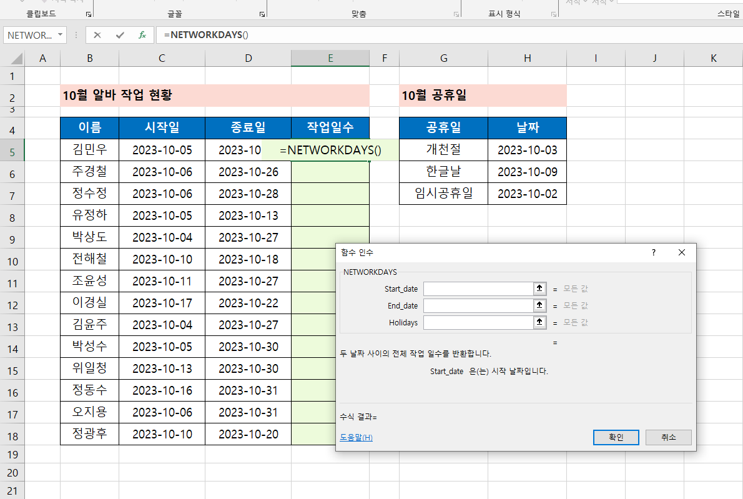Click the 날짜 header cell
The width and height of the screenshot is (743, 499).
click(x=528, y=127)
